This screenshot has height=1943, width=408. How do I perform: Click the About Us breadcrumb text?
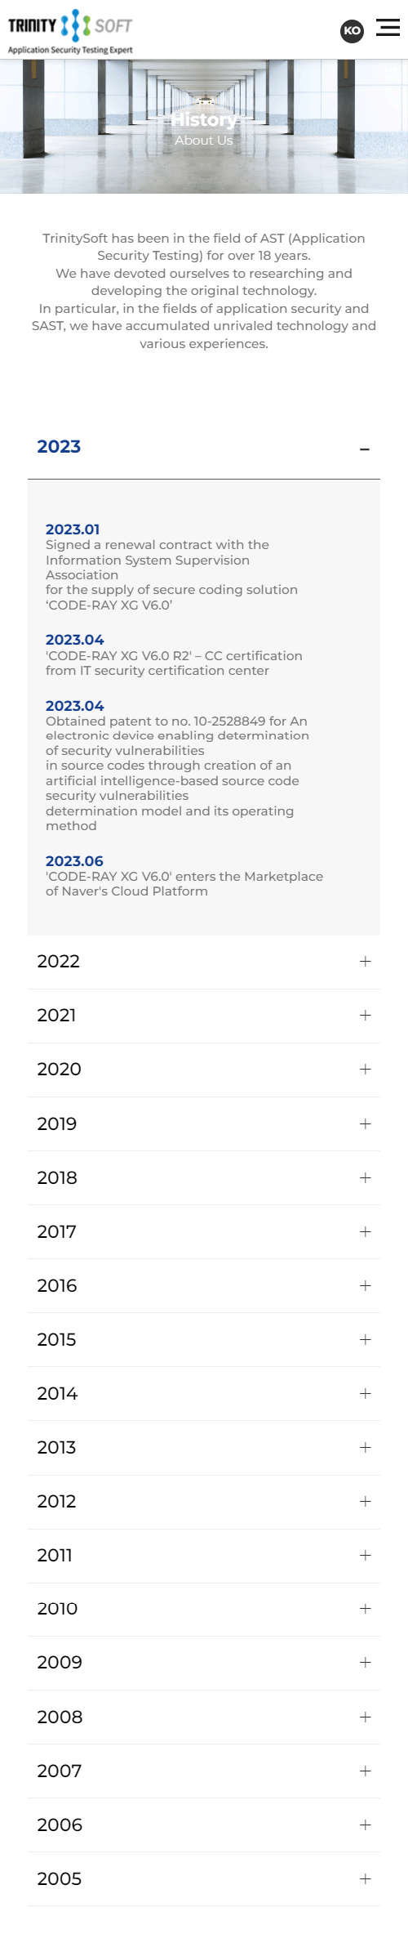point(204,140)
